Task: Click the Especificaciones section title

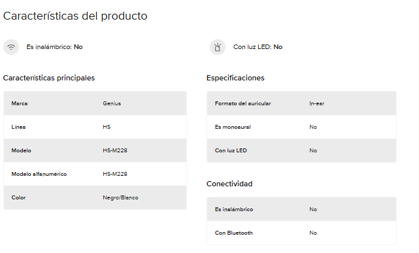Action: point(235,78)
